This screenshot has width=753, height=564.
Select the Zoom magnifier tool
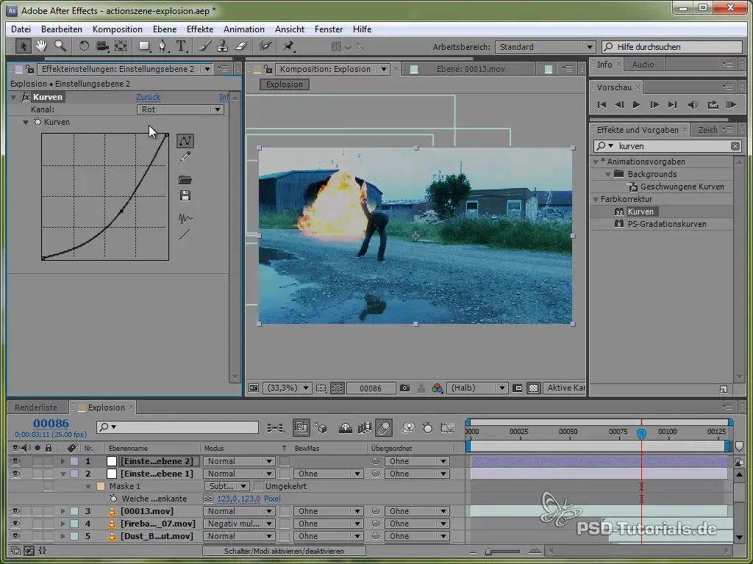tap(60, 46)
